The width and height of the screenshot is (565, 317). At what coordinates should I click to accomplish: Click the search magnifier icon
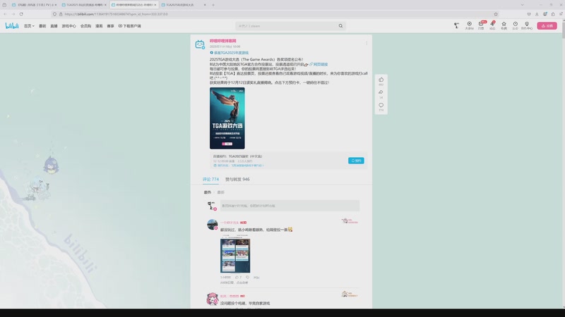pos(340,26)
